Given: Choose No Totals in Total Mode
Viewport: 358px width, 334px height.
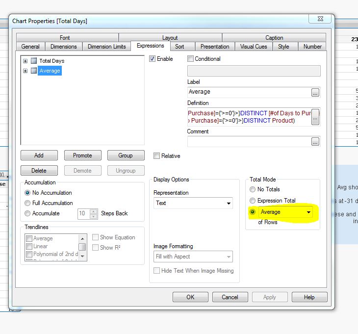Looking at the screenshot, I should [x=253, y=189].
